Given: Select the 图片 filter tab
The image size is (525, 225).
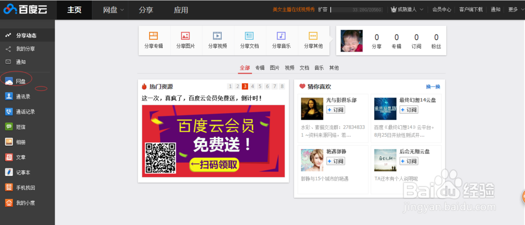Looking at the screenshot, I should click(275, 68).
